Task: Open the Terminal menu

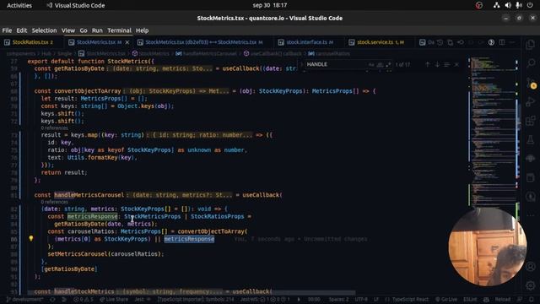Action: (119, 30)
